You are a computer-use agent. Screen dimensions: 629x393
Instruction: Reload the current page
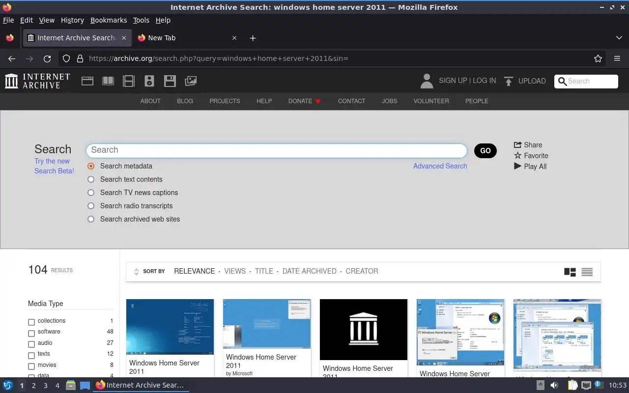[x=47, y=58]
